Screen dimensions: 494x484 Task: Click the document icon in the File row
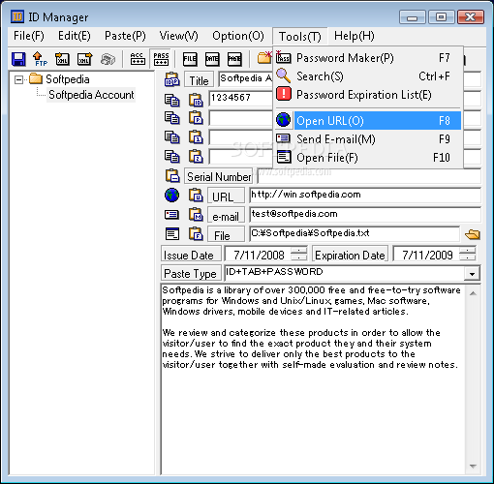171,234
